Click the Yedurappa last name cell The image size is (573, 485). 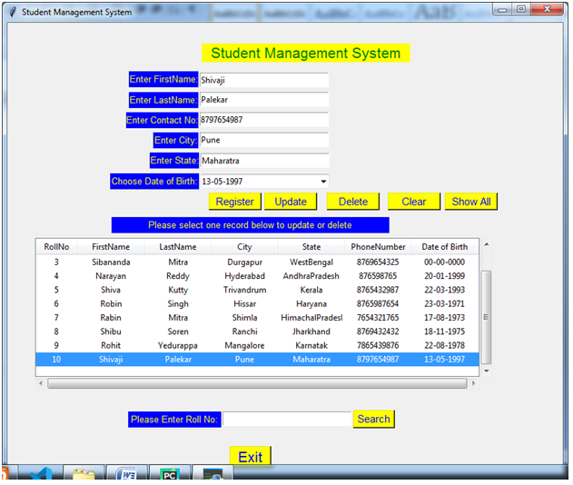click(x=178, y=345)
